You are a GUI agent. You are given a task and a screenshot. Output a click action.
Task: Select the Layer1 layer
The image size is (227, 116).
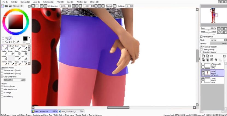(x=213, y=80)
